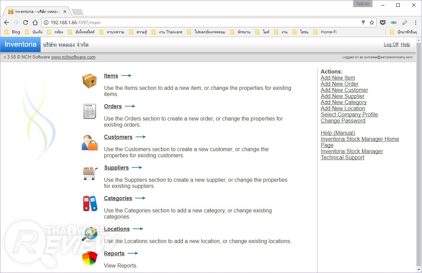Open the Categories section link
Image resolution: width=422 pixels, height=273 pixels.
click(x=118, y=198)
